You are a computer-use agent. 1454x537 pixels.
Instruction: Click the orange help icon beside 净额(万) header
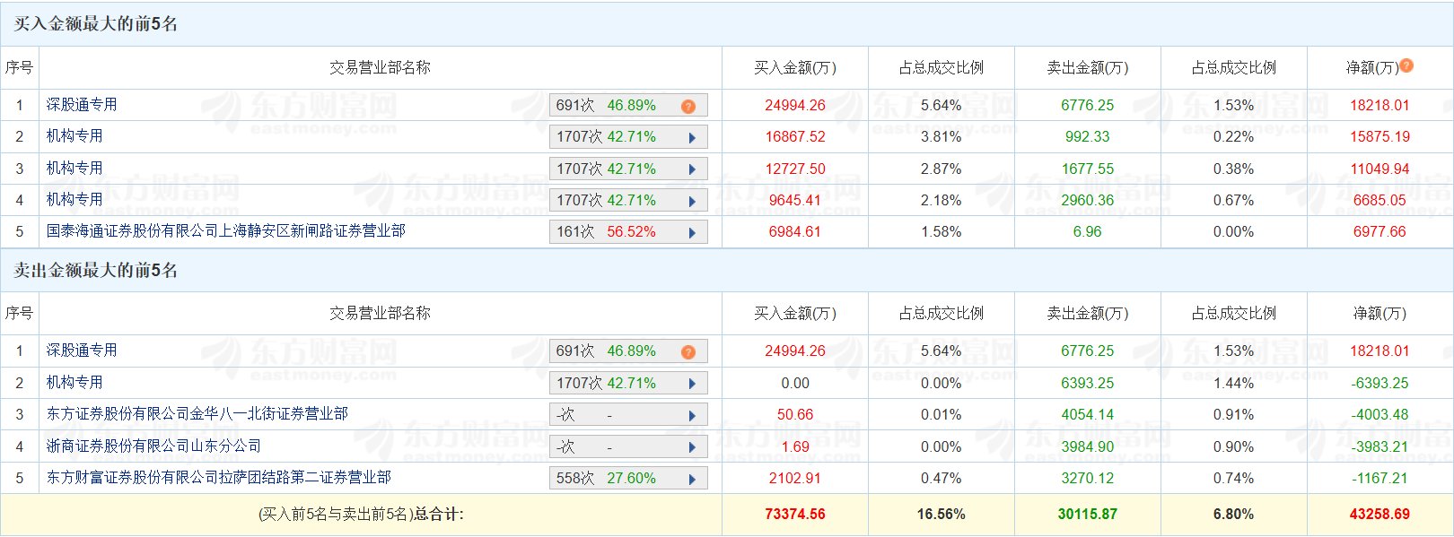coord(1406,65)
